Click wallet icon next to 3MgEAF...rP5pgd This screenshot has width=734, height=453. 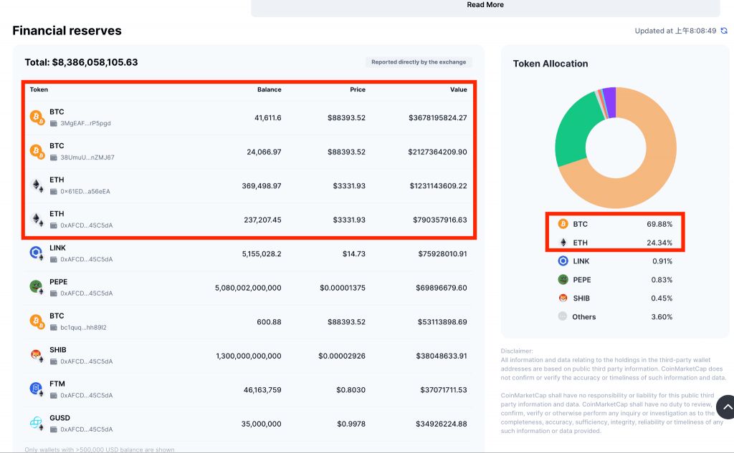click(x=53, y=123)
